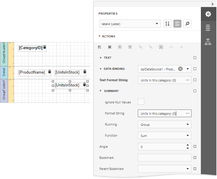Open the Format String ellipsis editor in Summary
217x179 pixels.
[188, 113]
